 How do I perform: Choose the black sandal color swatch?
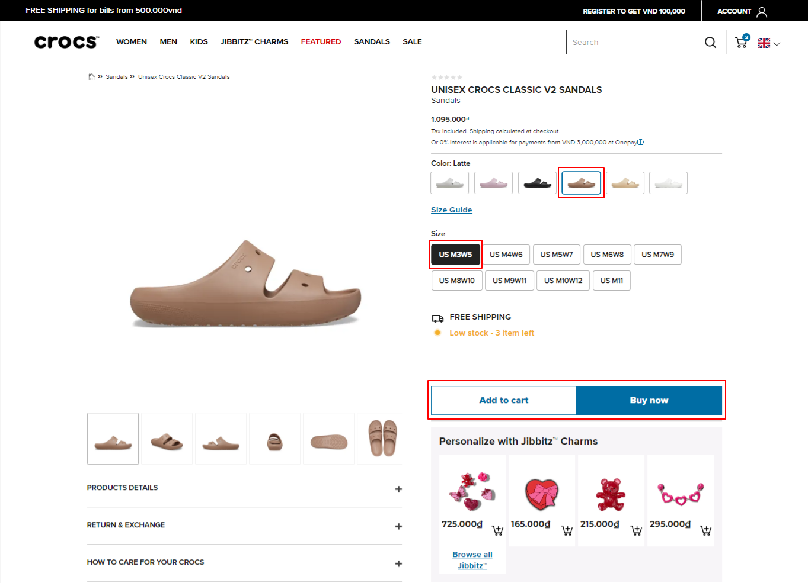[x=538, y=183]
